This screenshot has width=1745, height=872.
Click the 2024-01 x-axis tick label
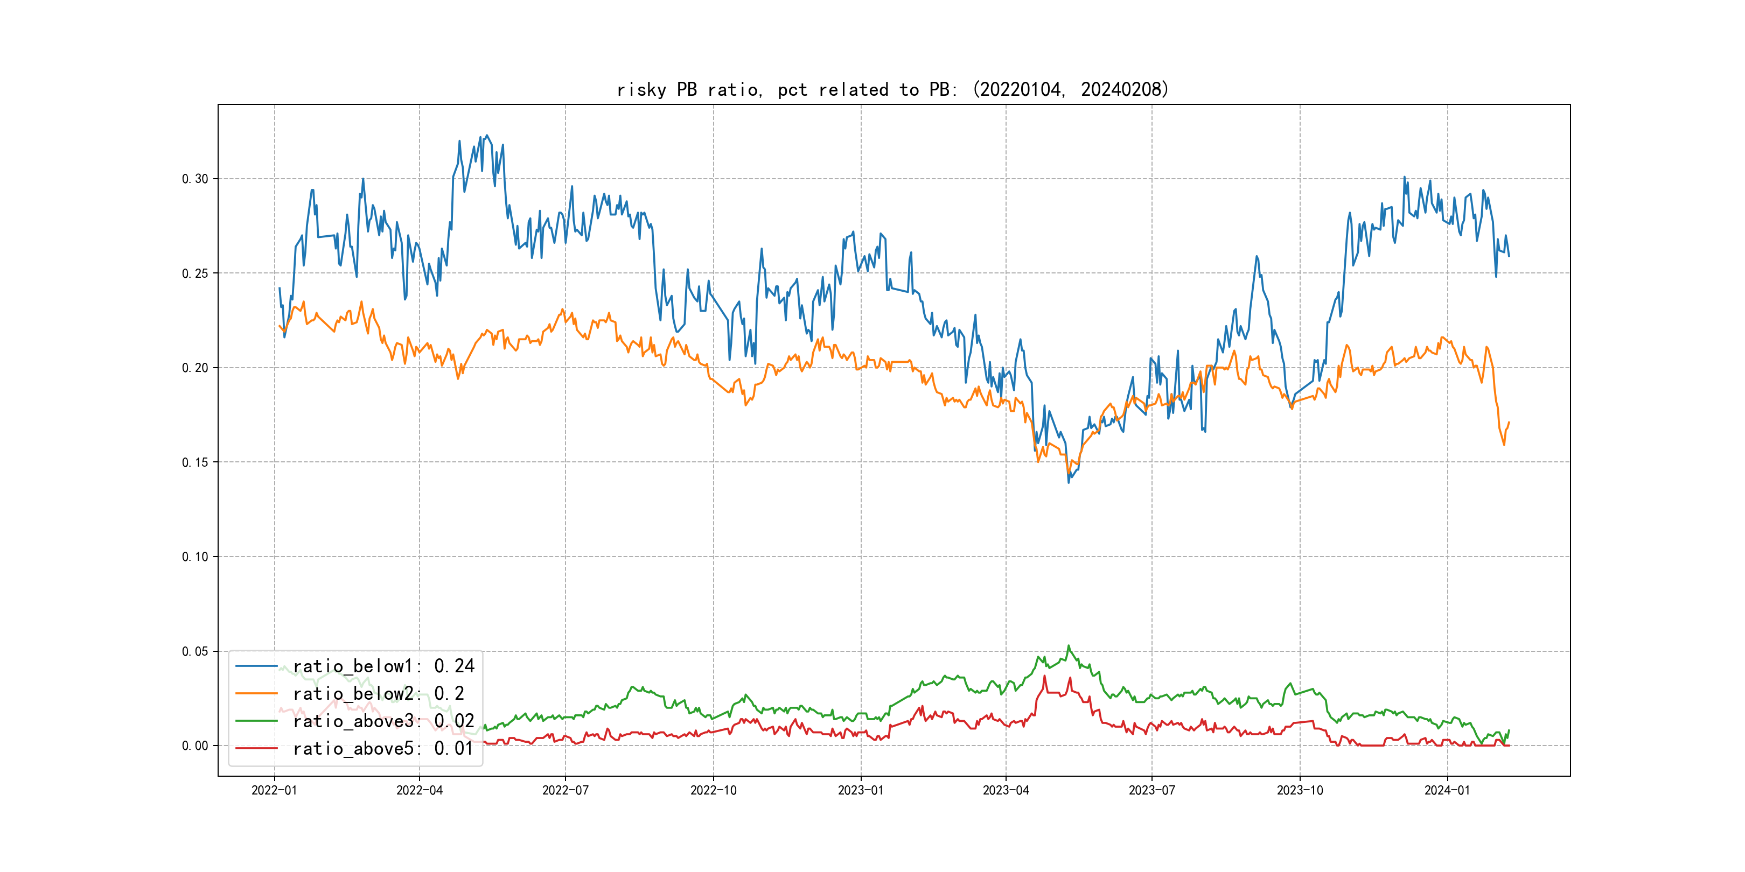coord(1447,790)
